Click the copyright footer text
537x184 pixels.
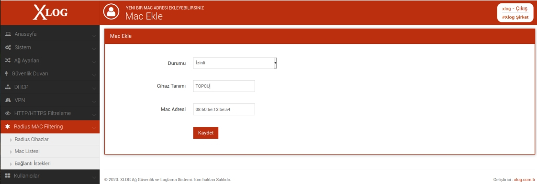click(168, 180)
